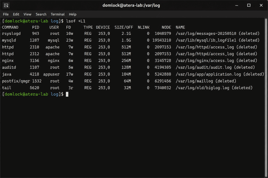Image resolution: width=268 pixels, height=178 pixels.
Task: Maximize the terminal window
Action: [249, 5]
